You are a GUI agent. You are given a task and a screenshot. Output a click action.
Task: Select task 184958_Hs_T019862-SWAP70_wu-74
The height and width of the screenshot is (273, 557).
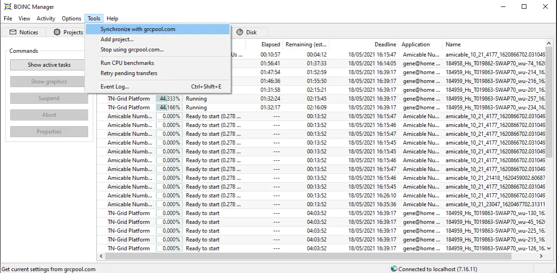[495, 63]
